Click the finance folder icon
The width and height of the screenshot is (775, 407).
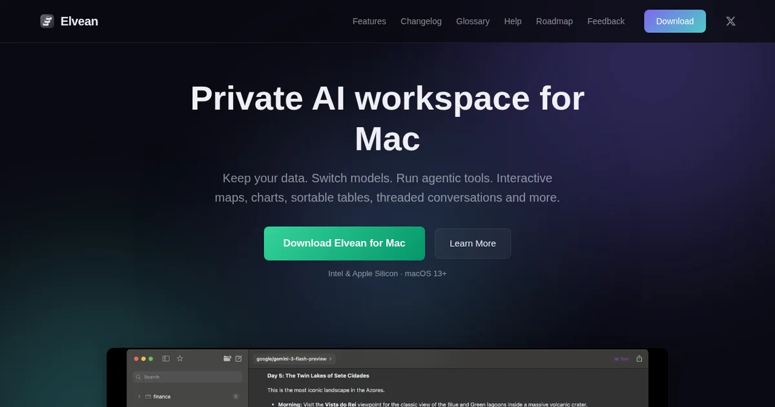148,397
